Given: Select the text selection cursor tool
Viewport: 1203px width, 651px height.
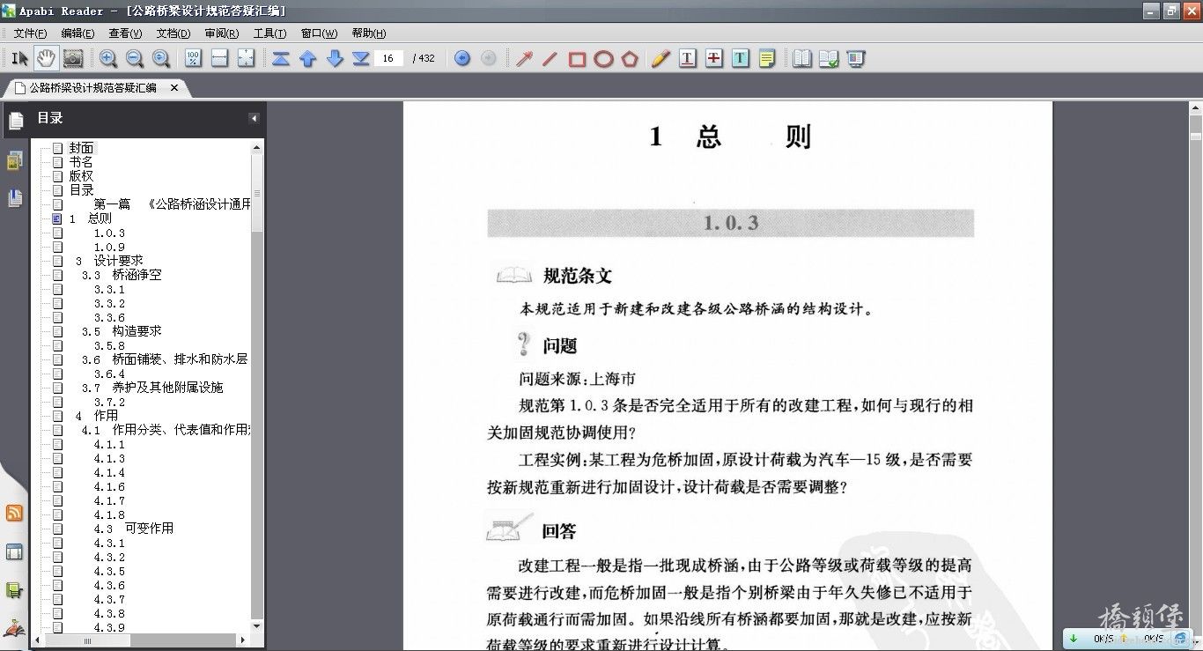Looking at the screenshot, I should 19,58.
